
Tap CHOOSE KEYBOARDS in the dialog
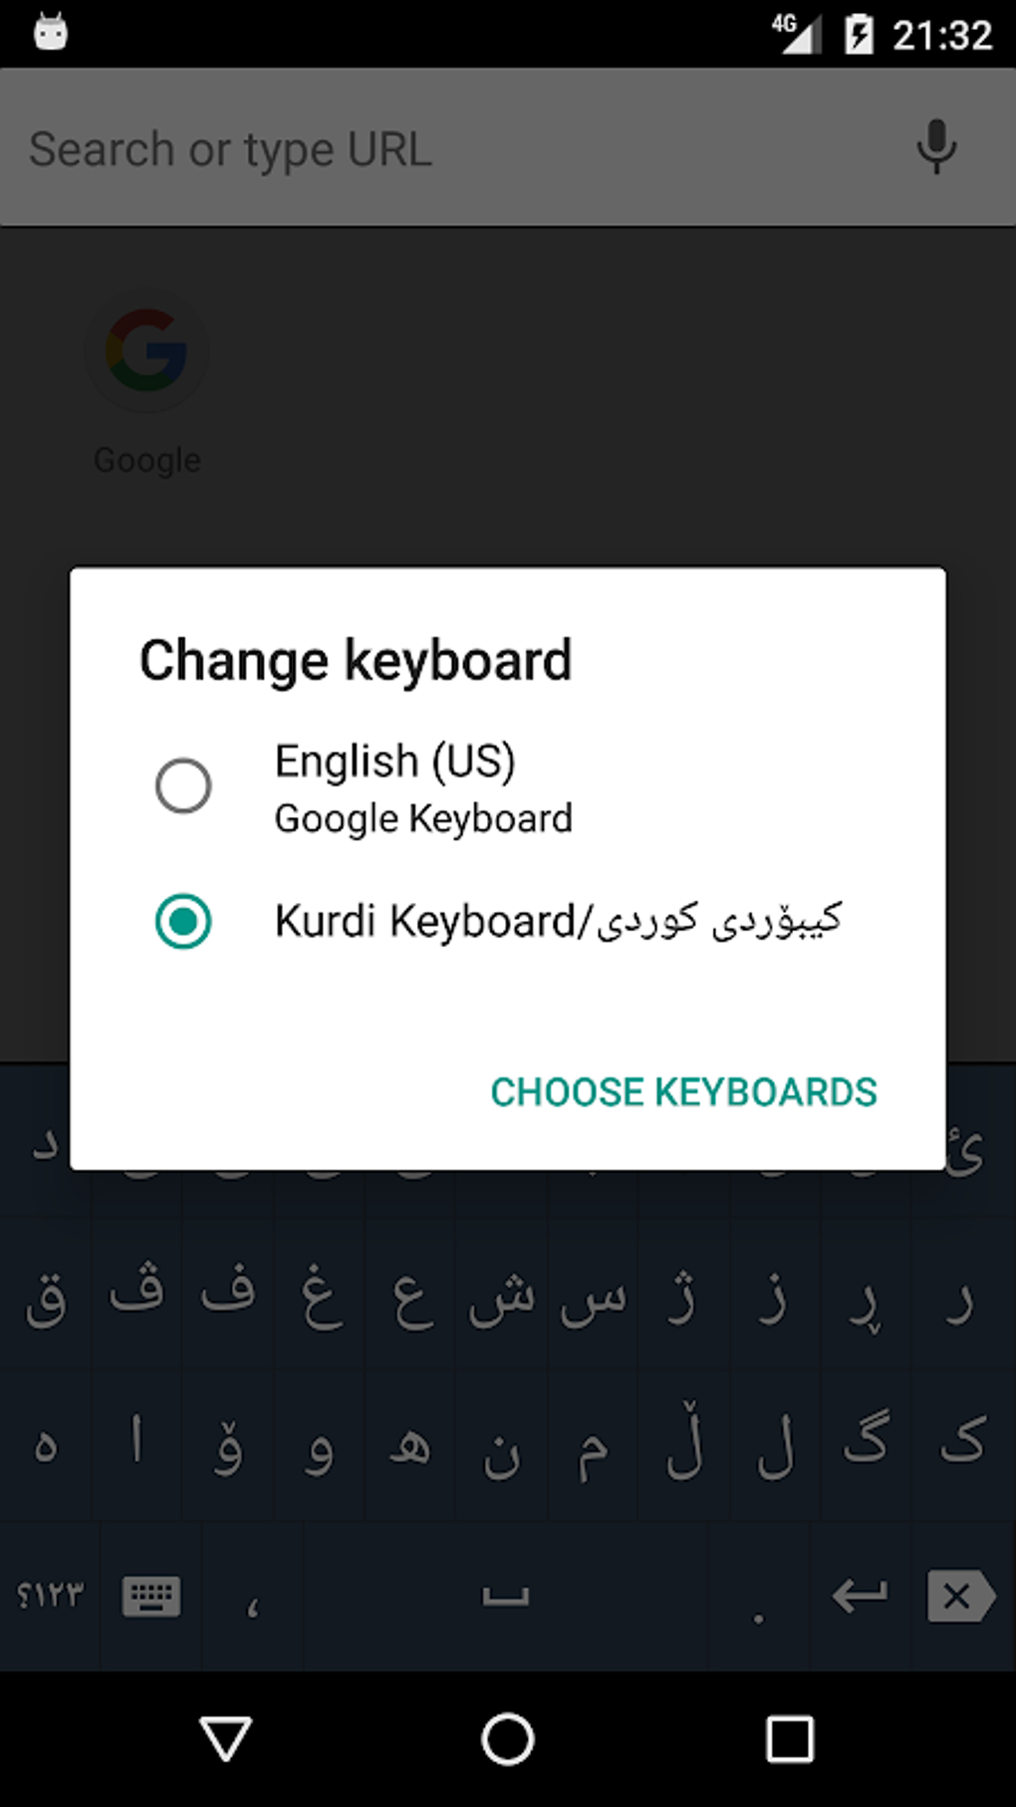point(683,1091)
